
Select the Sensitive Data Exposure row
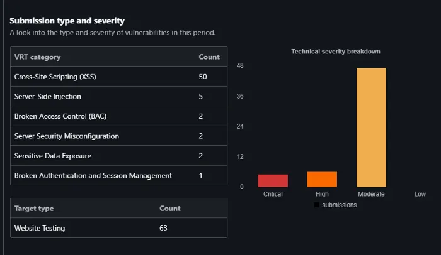coord(118,156)
